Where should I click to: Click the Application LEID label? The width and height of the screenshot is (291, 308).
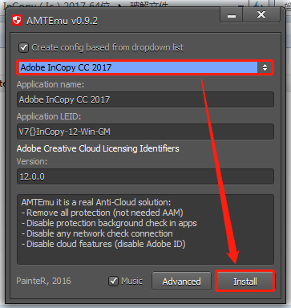tap(49, 116)
